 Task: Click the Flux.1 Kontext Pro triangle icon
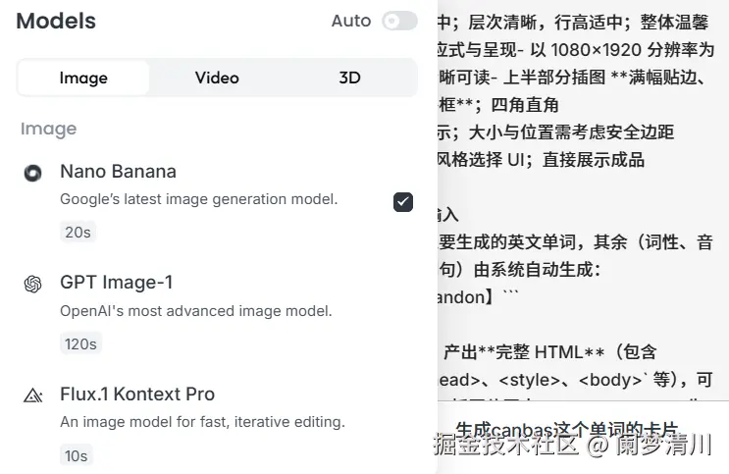pos(32,395)
